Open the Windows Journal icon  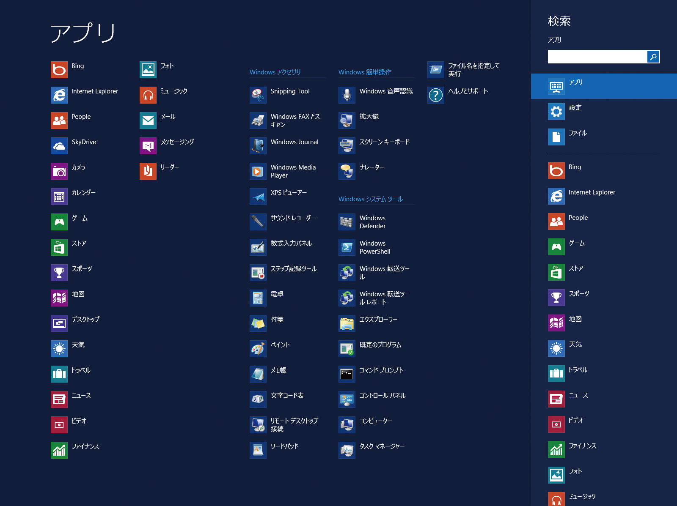tap(258, 146)
